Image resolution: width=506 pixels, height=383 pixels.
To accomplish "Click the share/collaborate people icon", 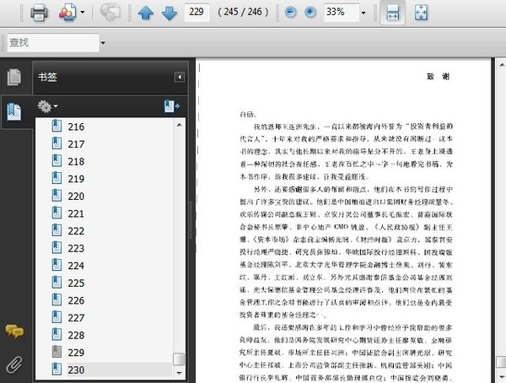I will [67, 13].
